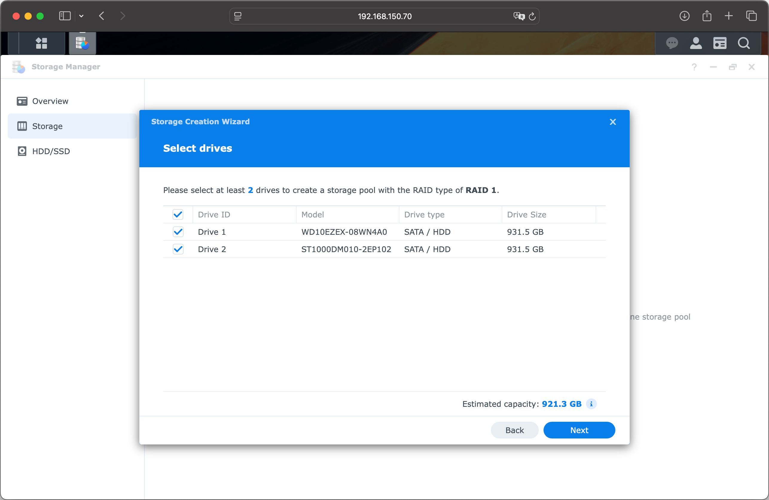
Task: Uncheck Drive 1 checkbox
Action: 178,232
